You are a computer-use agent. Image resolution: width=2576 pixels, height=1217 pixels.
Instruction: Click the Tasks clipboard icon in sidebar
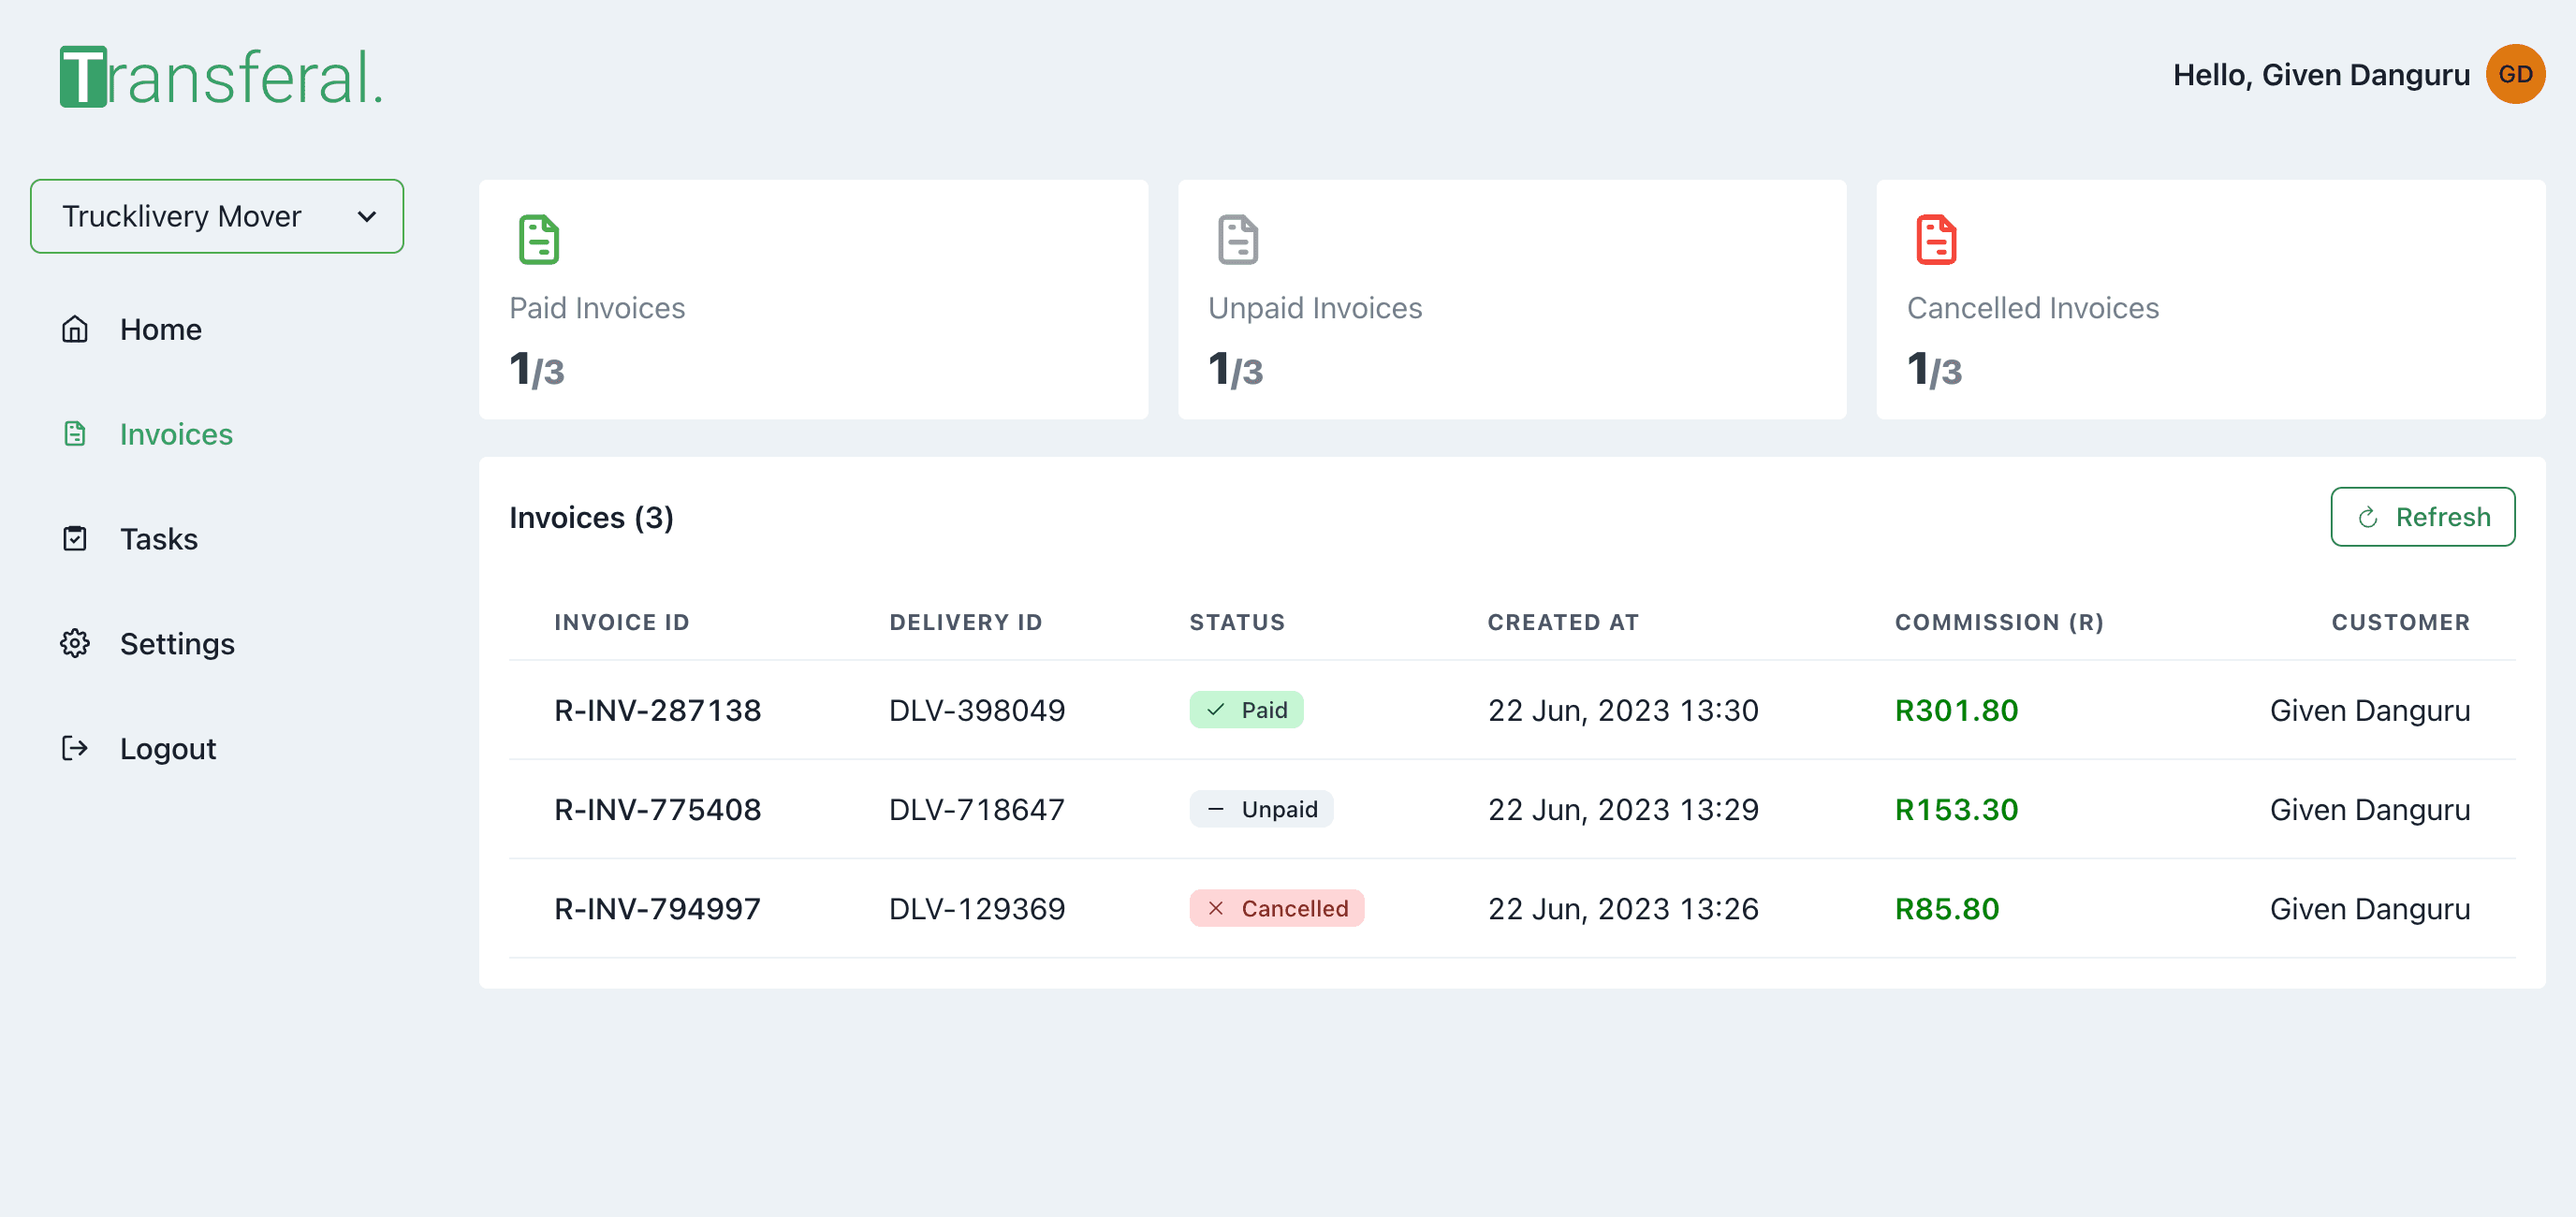75,539
